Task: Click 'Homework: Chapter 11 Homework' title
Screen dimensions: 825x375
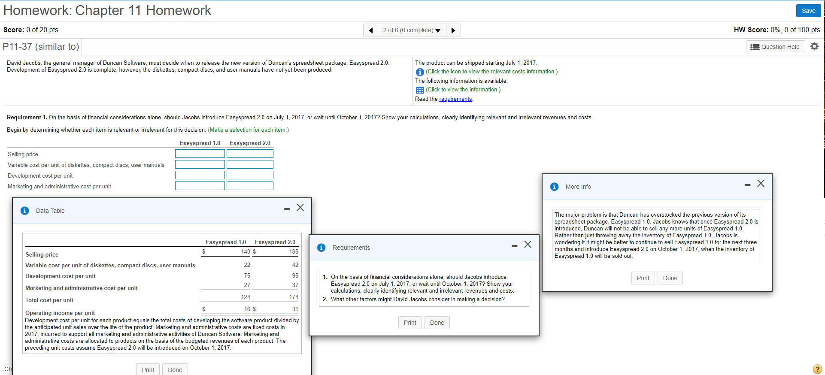Action: 107,10
